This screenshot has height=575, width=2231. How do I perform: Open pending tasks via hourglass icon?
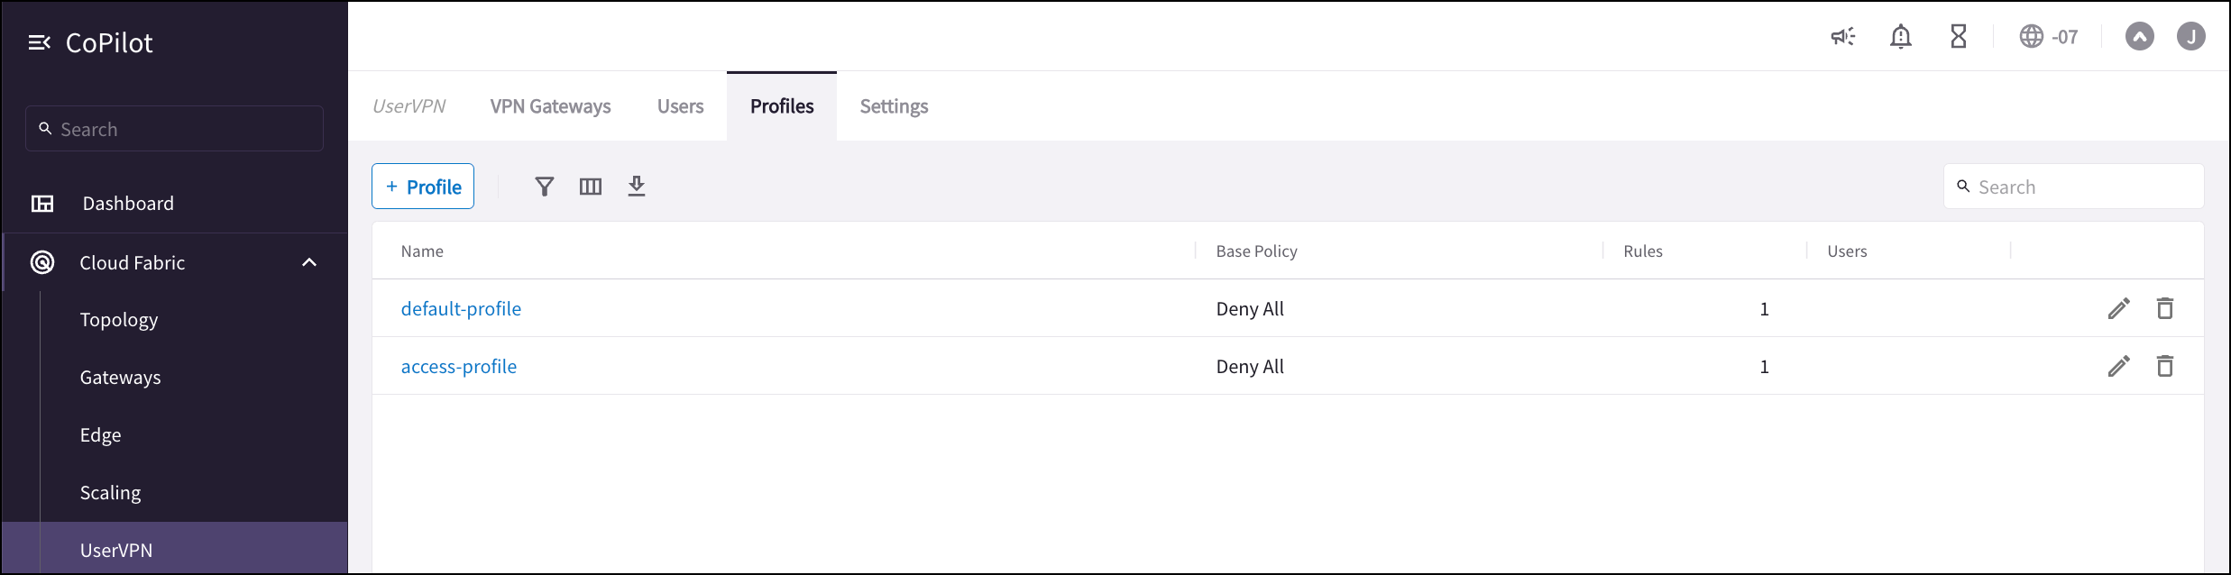[x=1959, y=36]
